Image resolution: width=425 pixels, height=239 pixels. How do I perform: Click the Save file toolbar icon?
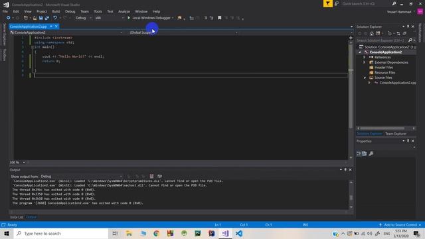pos(41,18)
